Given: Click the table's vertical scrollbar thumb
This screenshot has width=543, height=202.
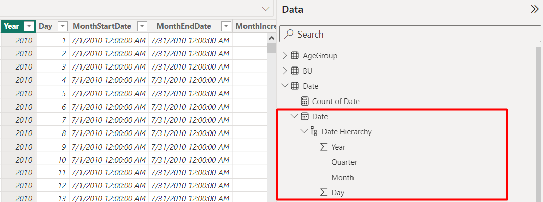Looking at the screenshot, I should point(271,48).
